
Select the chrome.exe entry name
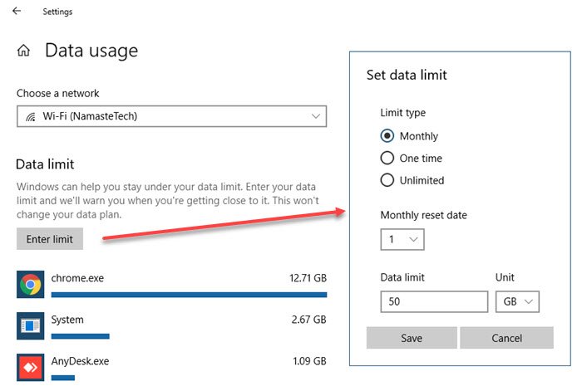[78, 277]
